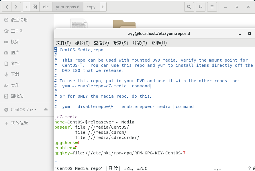Open file manager search
Viewport: 255px width, 171px height.
coord(189,7)
